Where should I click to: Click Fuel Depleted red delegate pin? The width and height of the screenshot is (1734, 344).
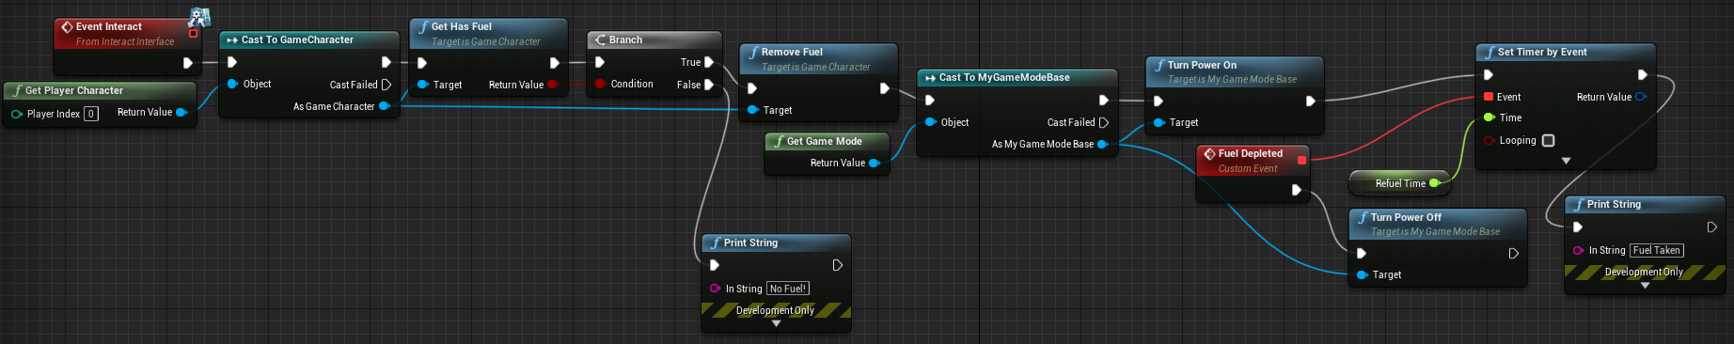click(1302, 161)
